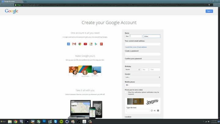
Task: Click the Chrome product icon
Action: pos(80,44)
